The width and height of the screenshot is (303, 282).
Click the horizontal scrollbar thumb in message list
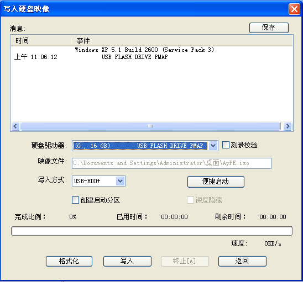(150, 126)
